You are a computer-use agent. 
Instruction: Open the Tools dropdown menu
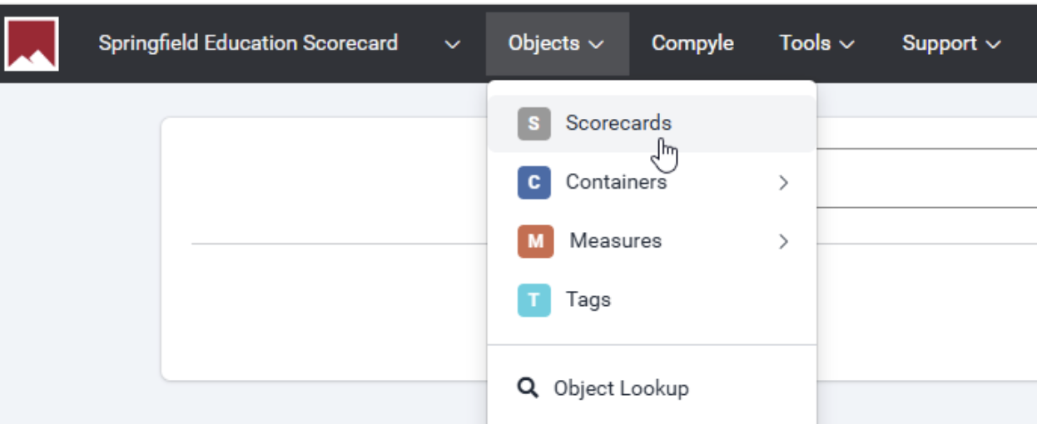pyautogui.click(x=816, y=43)
